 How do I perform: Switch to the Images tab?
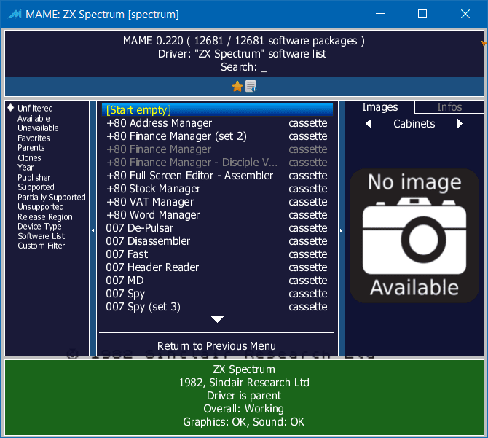point(380,107)
